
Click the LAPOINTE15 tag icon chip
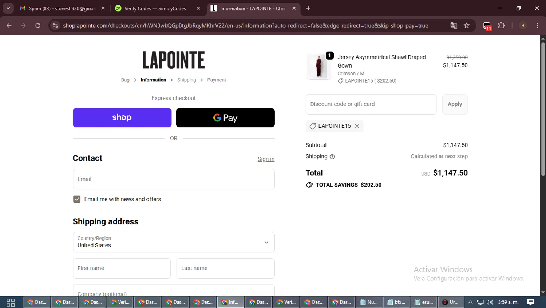pos(313,126)
